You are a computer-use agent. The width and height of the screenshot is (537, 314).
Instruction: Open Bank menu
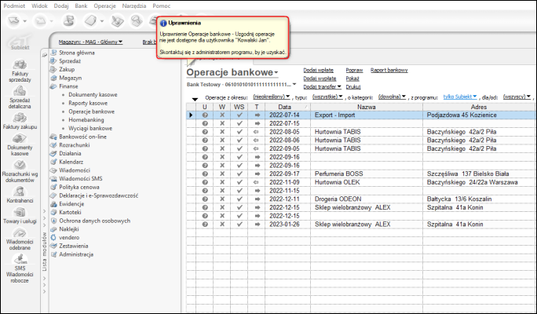81,5
